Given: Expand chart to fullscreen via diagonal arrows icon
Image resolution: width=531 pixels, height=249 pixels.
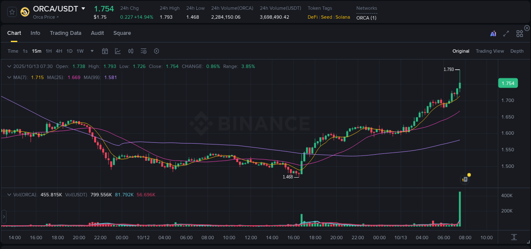Looking at the screenshot, I should click(x=506, y=33).
